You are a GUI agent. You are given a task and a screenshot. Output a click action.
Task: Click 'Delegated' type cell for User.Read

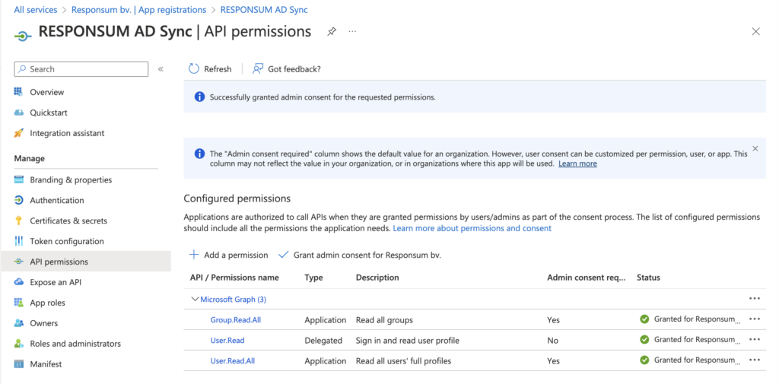[323, 341]
